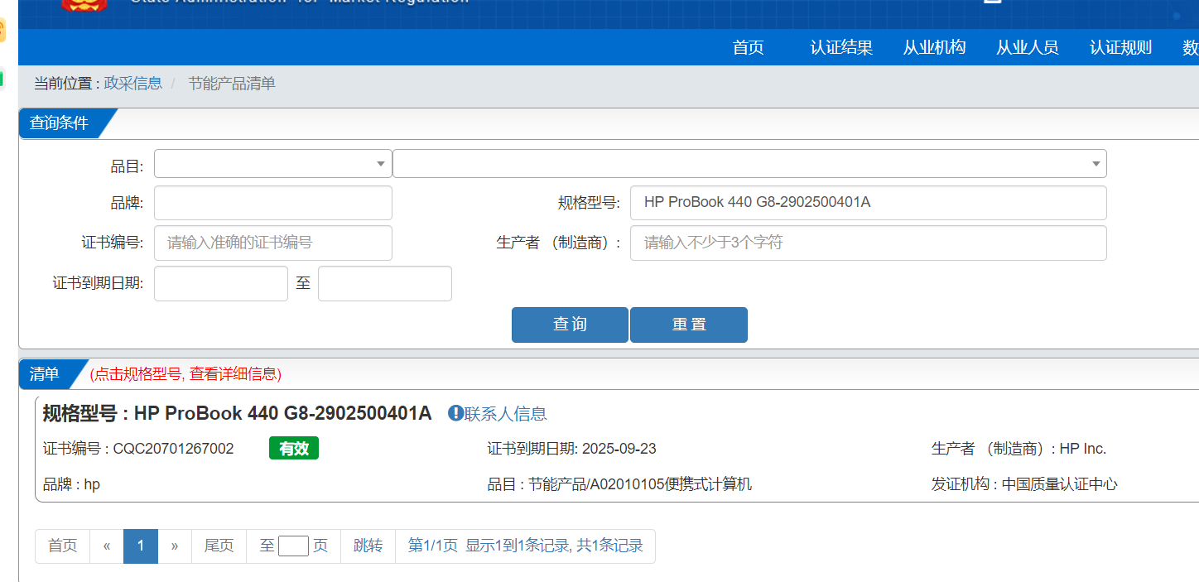Click the red hint text 点击规格型号, 查看详细信息
Viewport: 1199px width, 582px height.
click(185, 374)
